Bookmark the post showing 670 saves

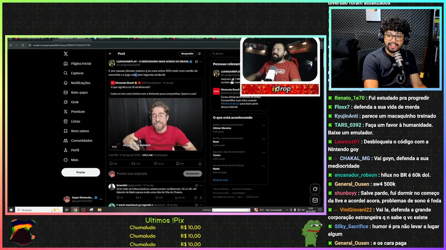coord(178,164)
